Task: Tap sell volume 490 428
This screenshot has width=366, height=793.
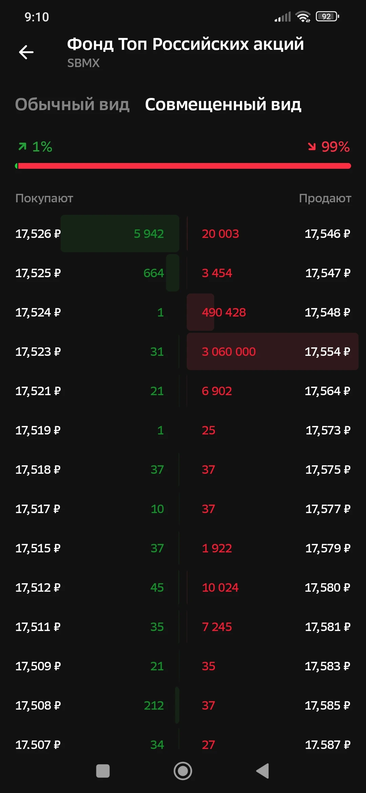Action: click(x=224, y=312)
